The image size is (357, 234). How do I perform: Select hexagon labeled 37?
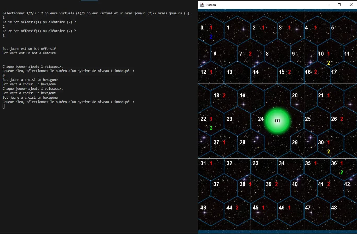tap(216, 184)
